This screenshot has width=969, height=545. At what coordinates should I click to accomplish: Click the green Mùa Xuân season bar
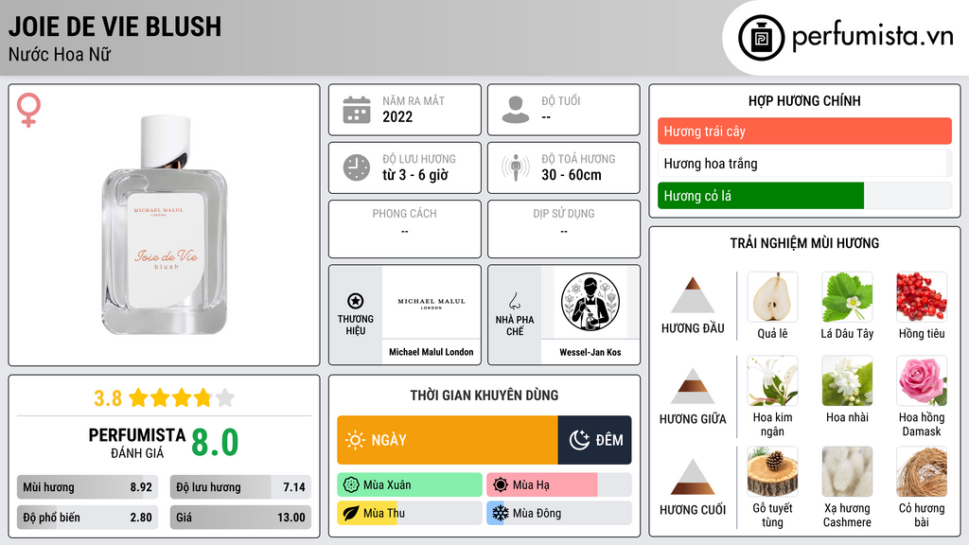pyautogui.click(x=410, y=485)
